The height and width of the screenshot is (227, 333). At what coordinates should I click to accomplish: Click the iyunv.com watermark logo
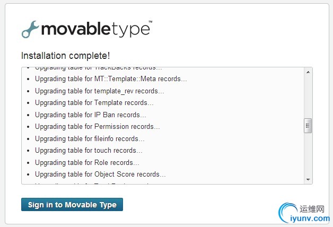[x=304, y=212]
